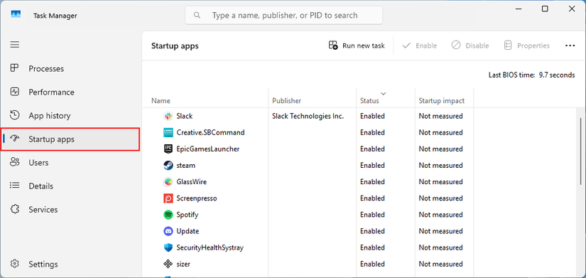
Task: Open the Processes page
Action: pos(70,68)
